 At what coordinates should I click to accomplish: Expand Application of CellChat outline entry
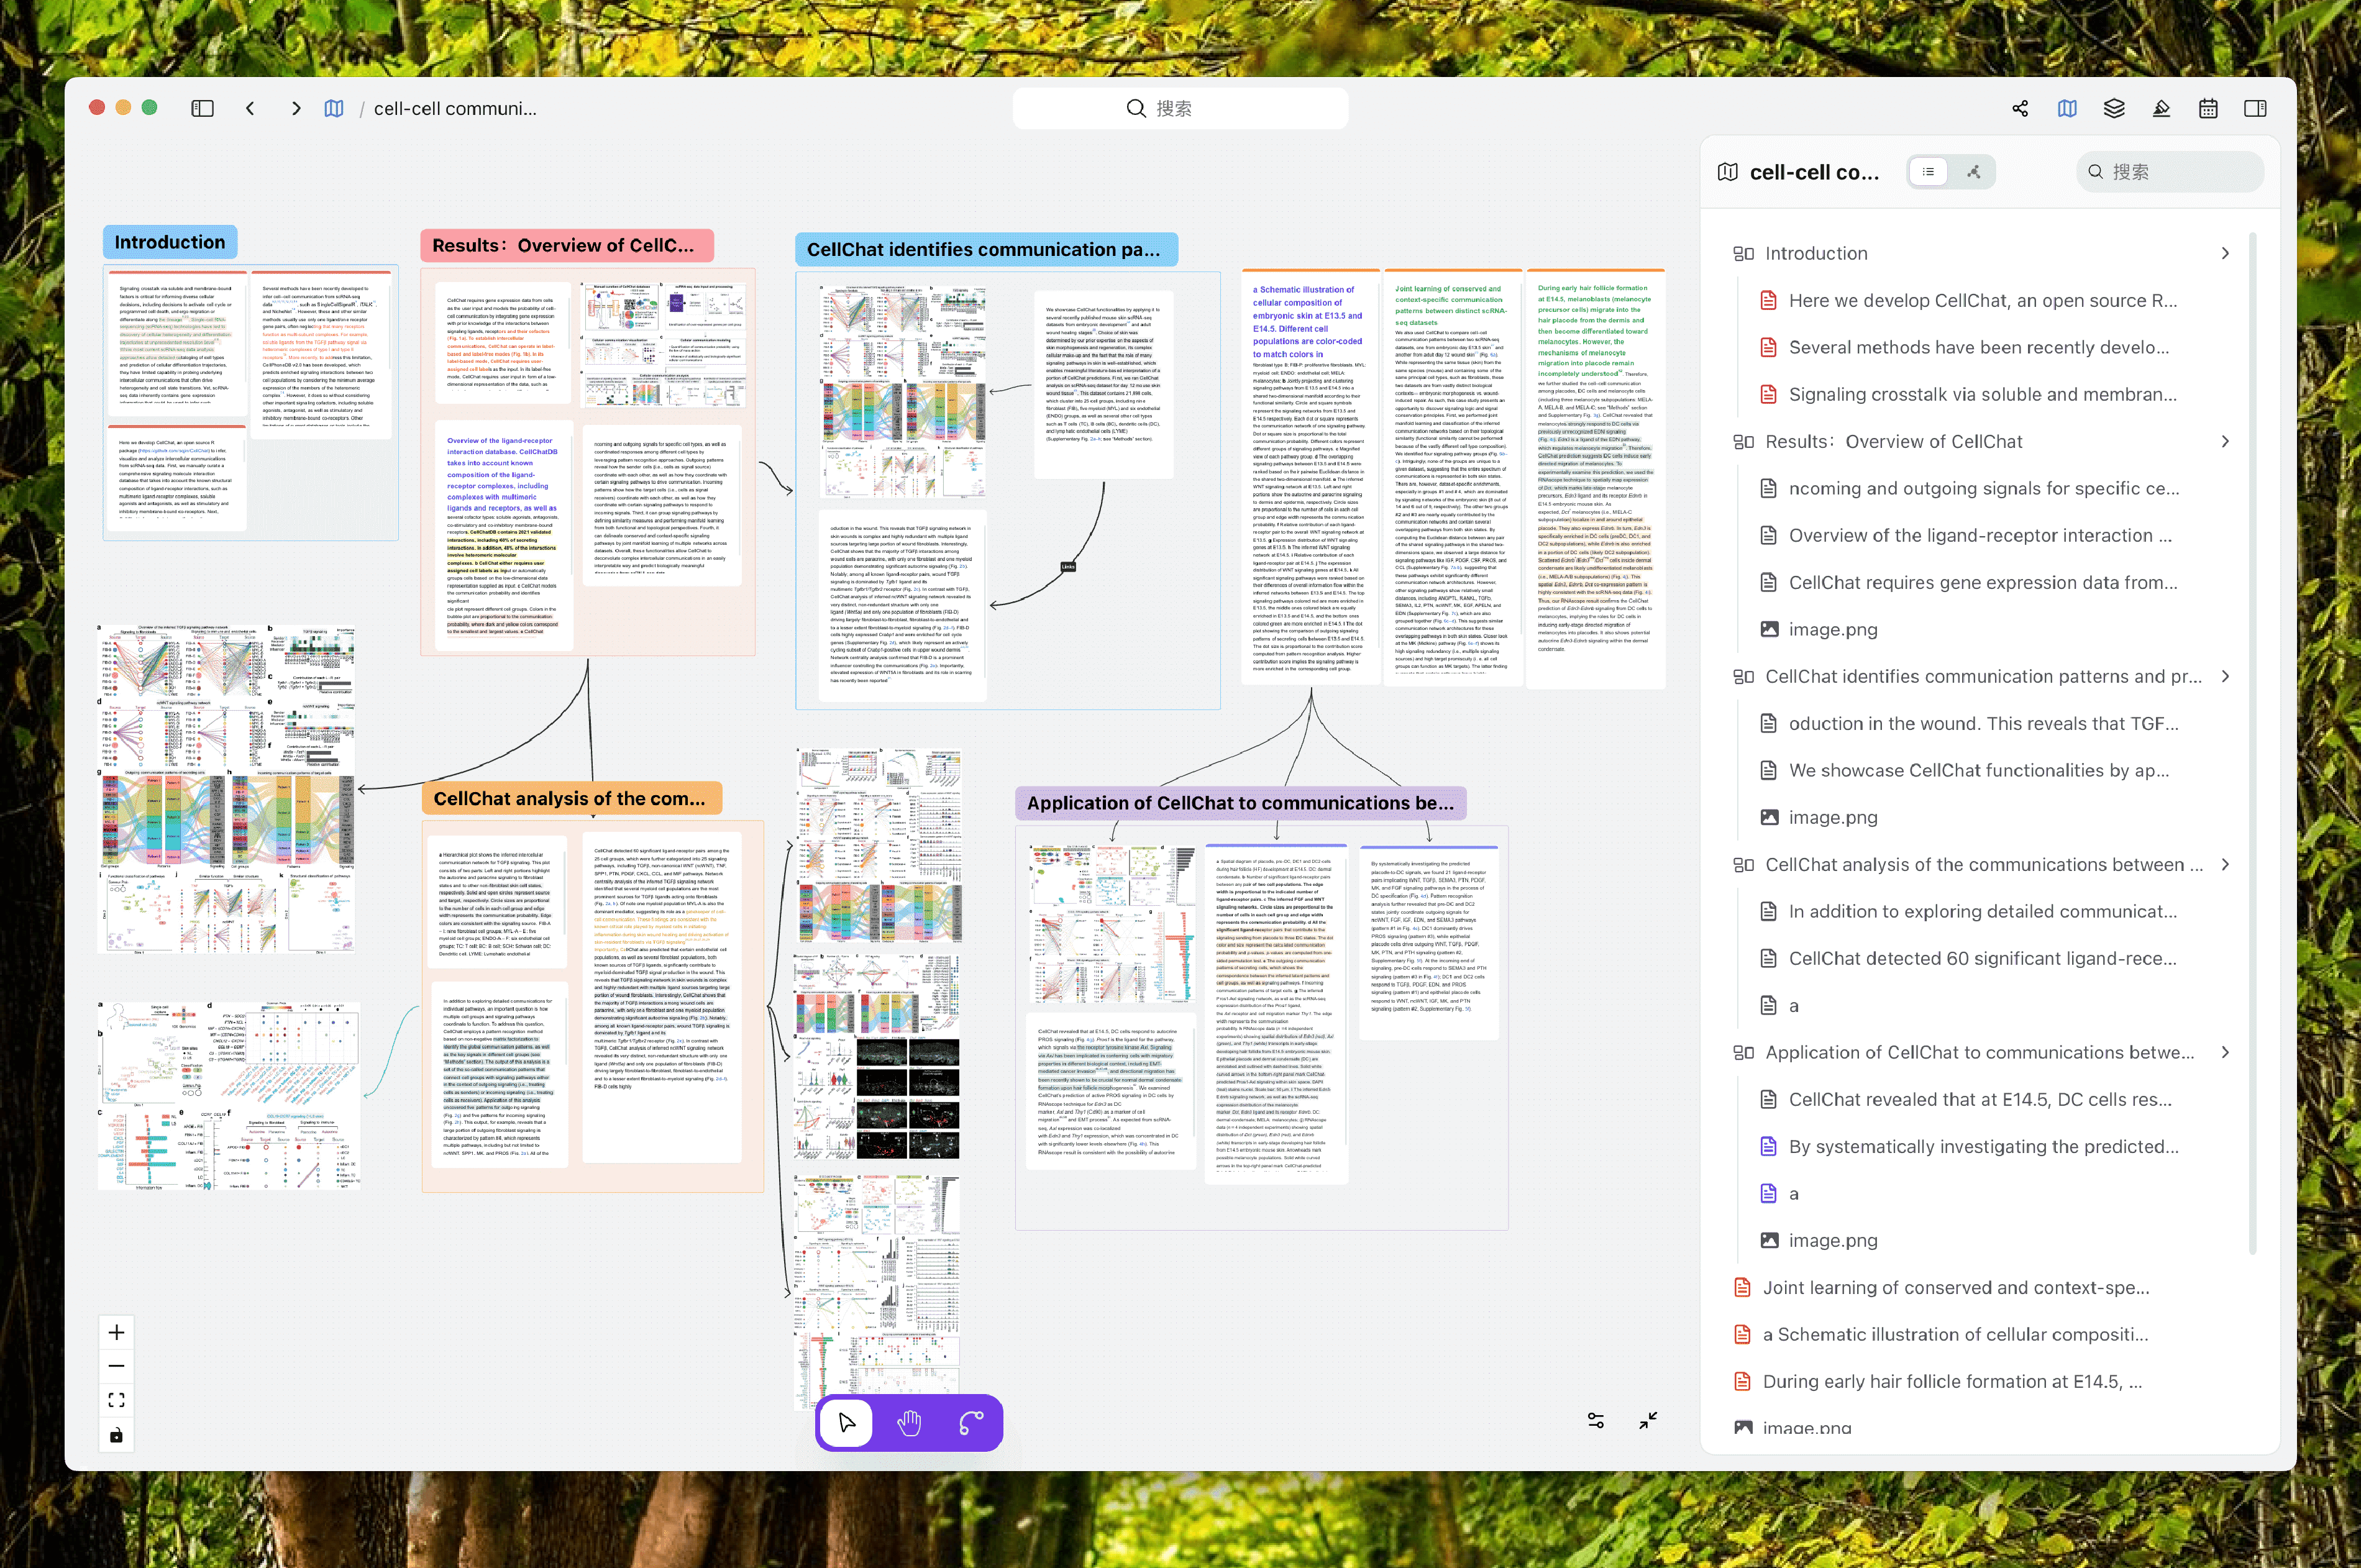click(x=2225, y=1052)
